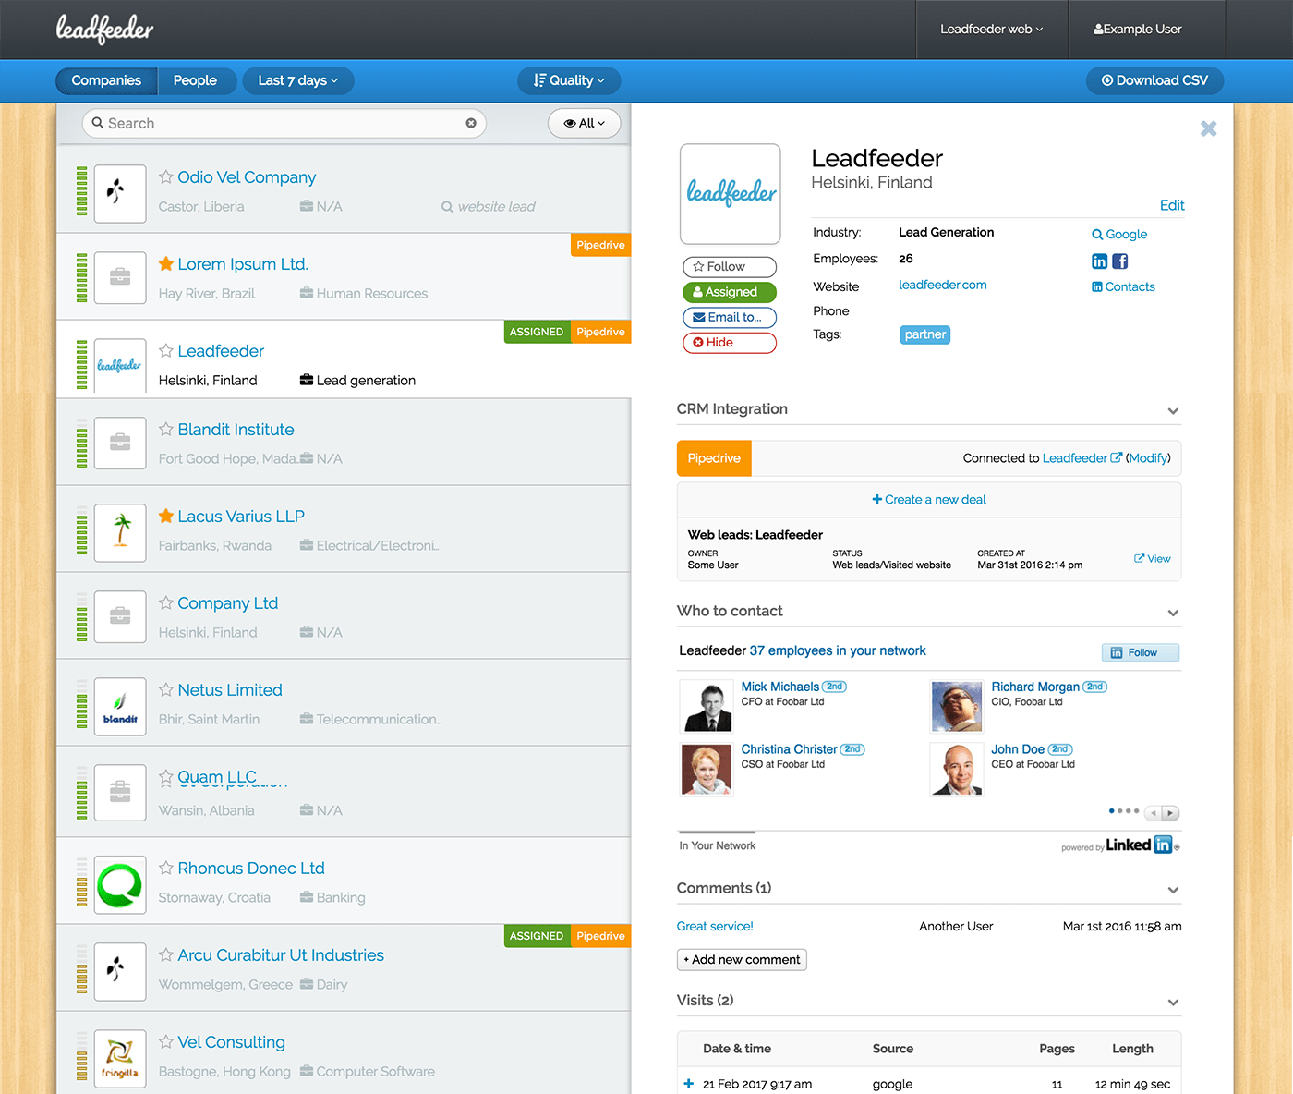The image size is (1293, 1094).
Task: Switch to the Companies tab
Action: 106,80
